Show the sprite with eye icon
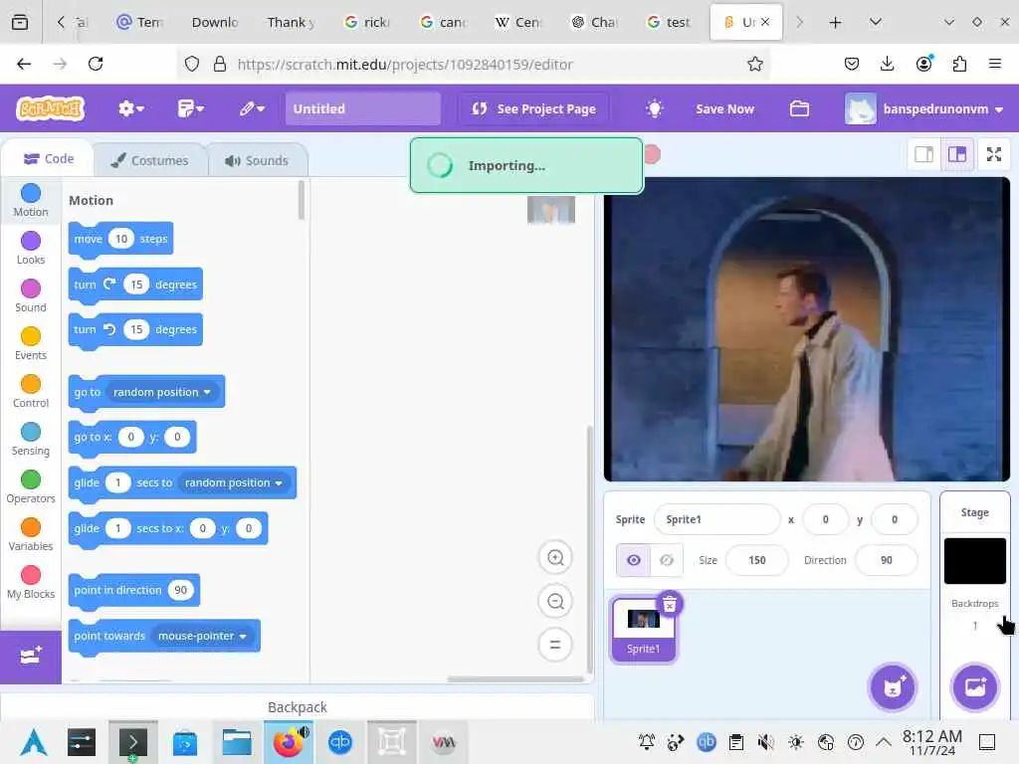Screen dimensions: 1019x764 pos(634,560)
